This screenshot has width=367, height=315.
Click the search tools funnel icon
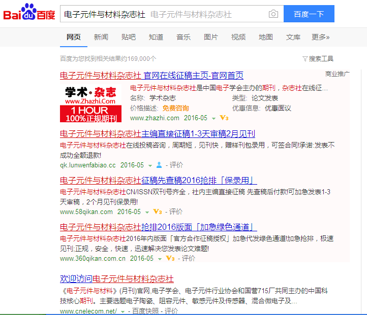click(305, 59)
